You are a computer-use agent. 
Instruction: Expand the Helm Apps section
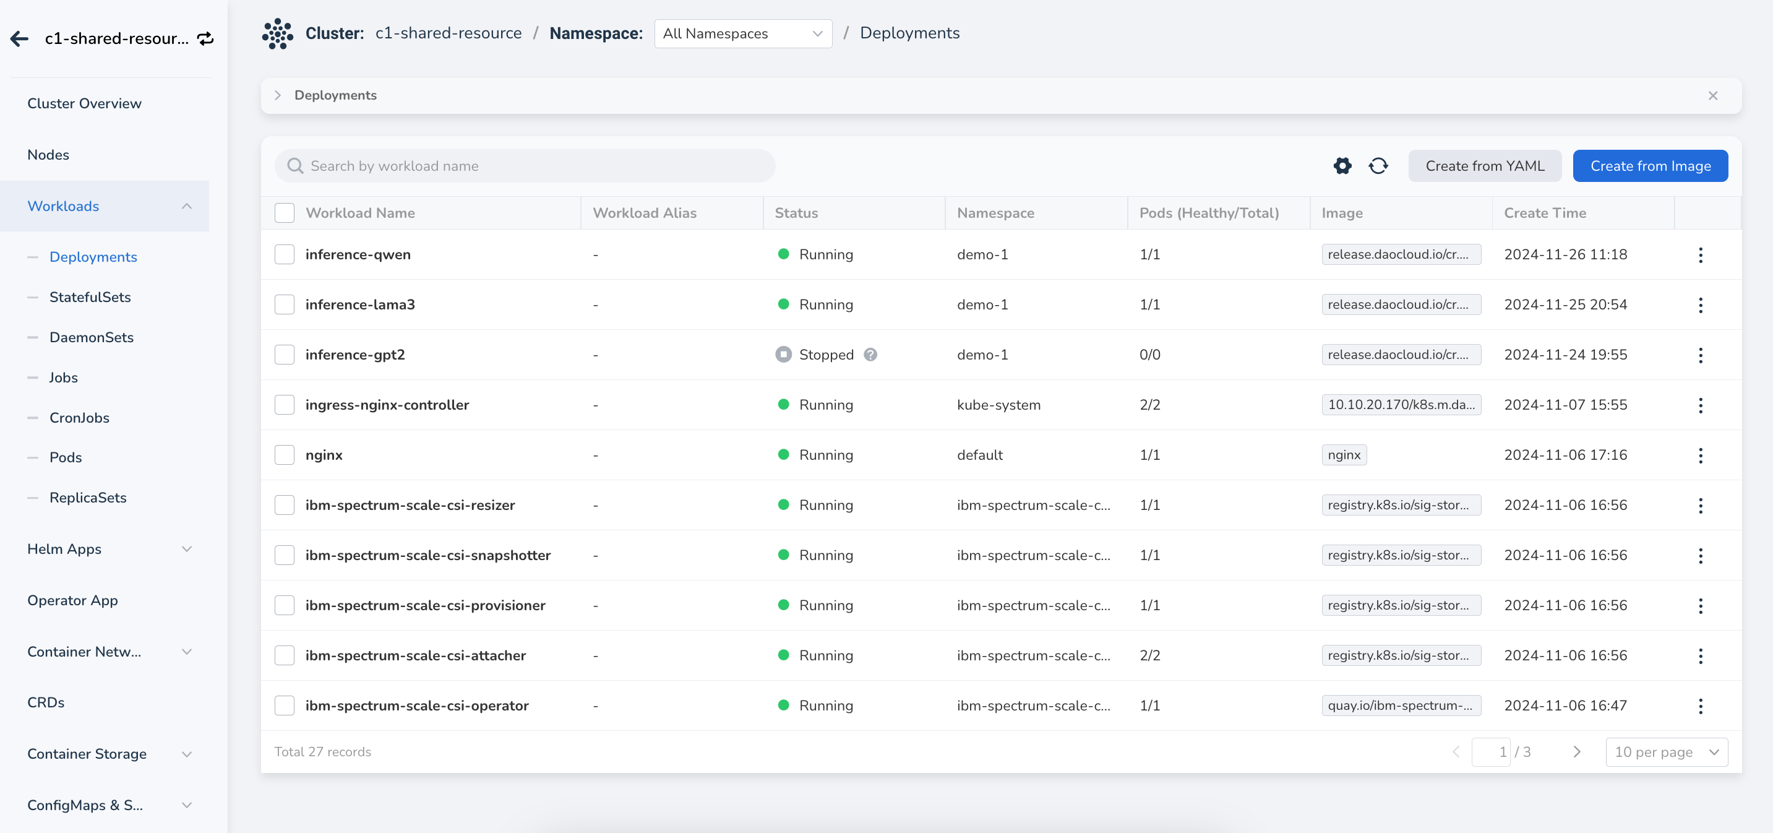pyautogui.click(x=187, y=550)
